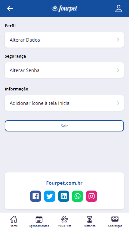
Task: Open the LinkedIn social icon
Action: pyautogui.click(x=64, y=196)
